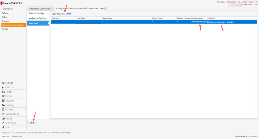Open the General Settings page
The height and width of the screenshot is (139, 259).
click(x=36, y=13)
